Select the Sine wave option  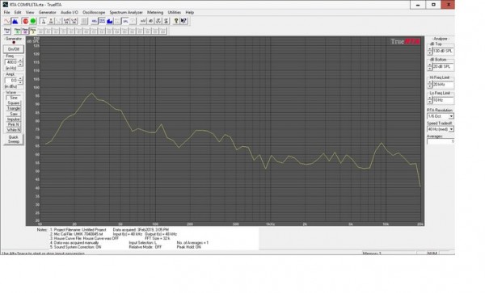tap(14, 98)
